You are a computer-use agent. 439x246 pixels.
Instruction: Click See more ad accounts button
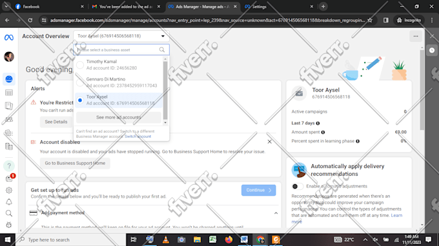pyautogui.click(x=119, y=118)
